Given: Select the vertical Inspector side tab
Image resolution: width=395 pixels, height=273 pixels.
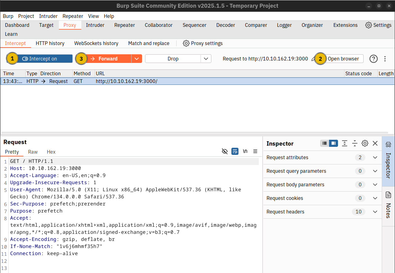Looking at the screenshot, I should point(388,161).
